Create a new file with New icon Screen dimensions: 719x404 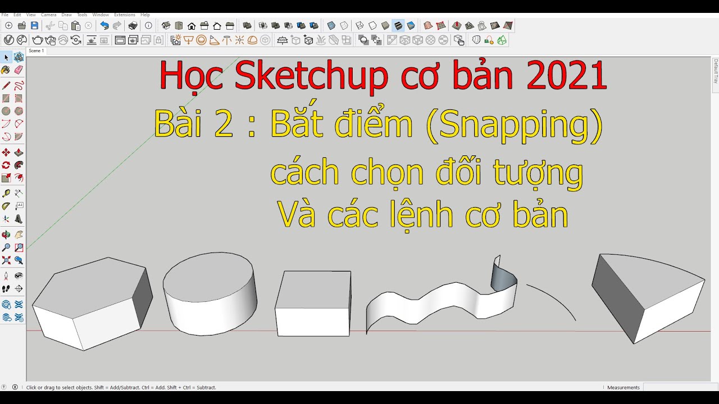tap(8, 26)
